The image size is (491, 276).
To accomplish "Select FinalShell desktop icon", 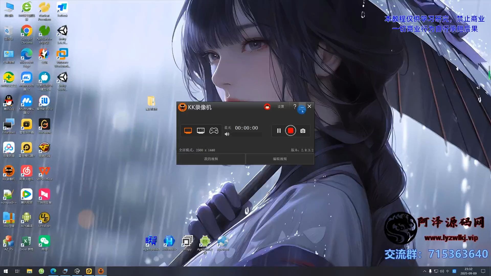I will pyautogui.click(x=9, y=126).
